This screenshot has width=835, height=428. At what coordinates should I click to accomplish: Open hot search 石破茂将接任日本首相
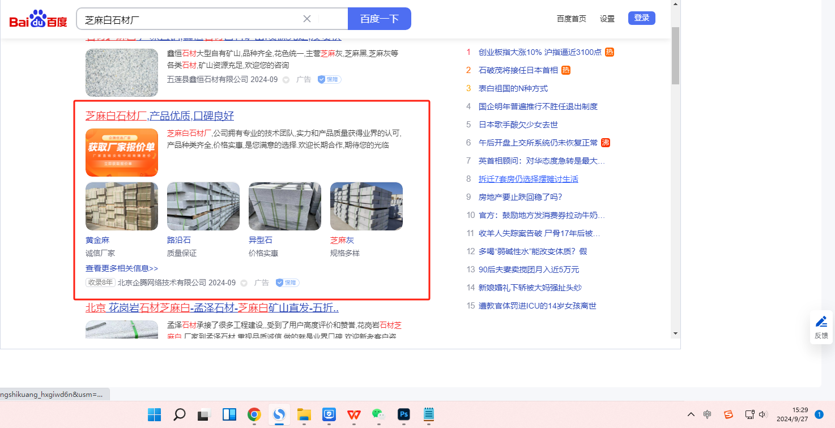pos(518,70)
